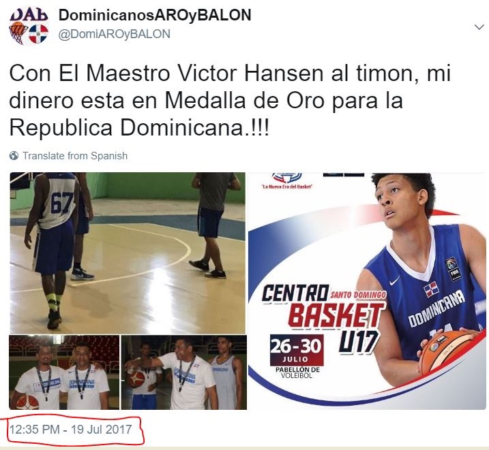
Task: Click the Dominican flag in the avatar
Action: point(39,34)
